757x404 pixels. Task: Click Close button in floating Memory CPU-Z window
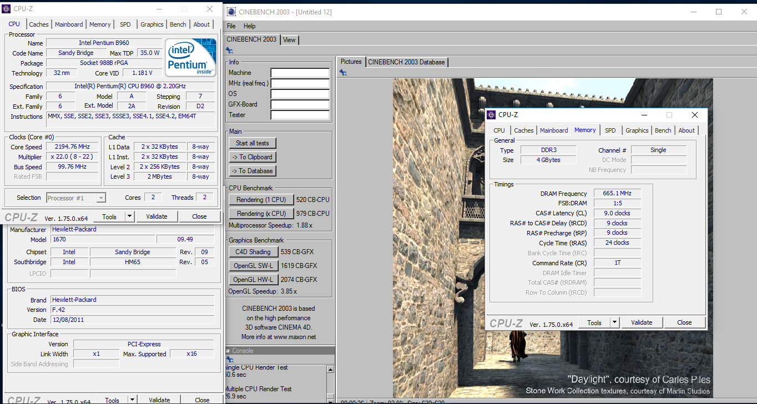(x=684, y=322)
